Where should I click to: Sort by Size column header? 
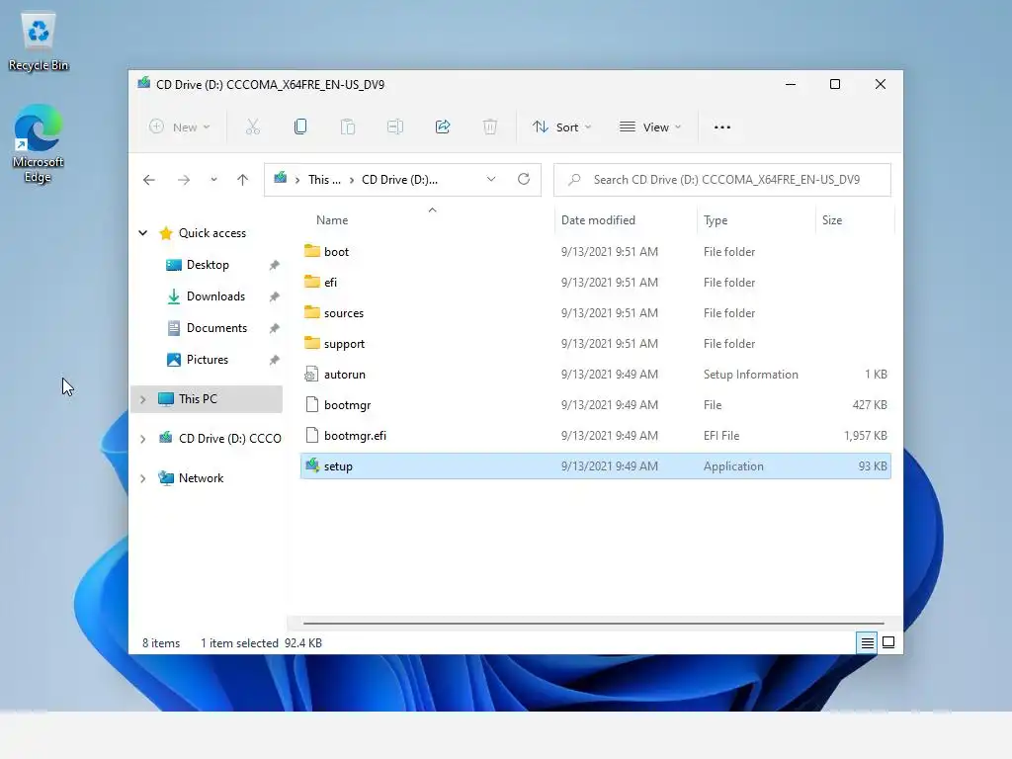coord(832,220)
